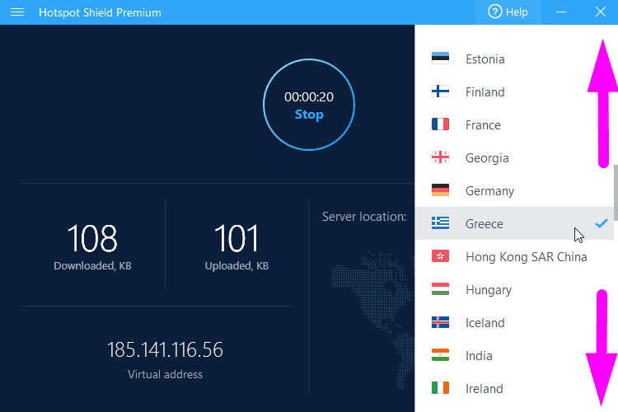Image resolution: width=618 pixels, height=412 pixels.
Task: Minimize the Hotspot Shield window
Action: pos(561,12)
